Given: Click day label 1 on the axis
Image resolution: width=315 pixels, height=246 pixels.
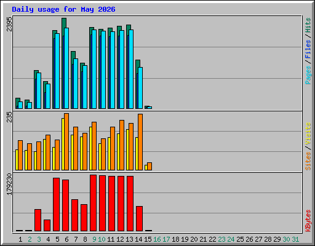Looking at the screenshot, I should tap(20, 239).
